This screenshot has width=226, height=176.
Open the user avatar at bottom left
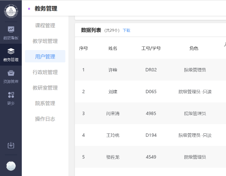click(11, 166)
